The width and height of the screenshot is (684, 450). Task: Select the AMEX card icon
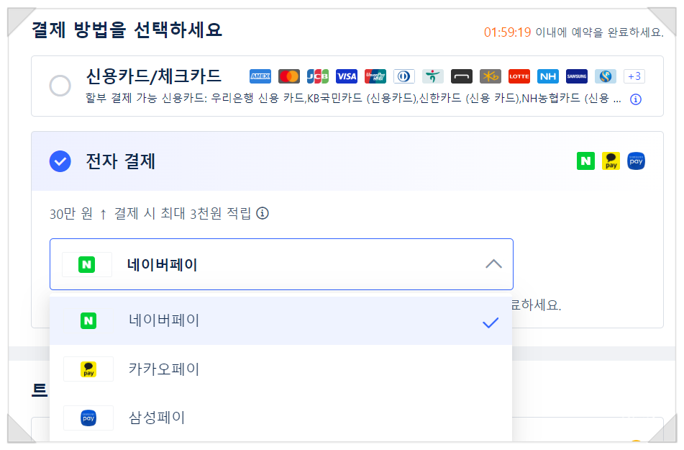click(260, 76)
